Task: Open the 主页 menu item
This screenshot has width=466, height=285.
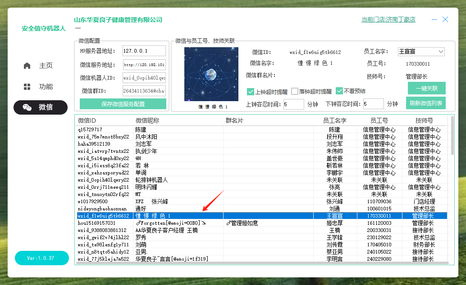Action: pyautogui.click(x=46, y=66)
